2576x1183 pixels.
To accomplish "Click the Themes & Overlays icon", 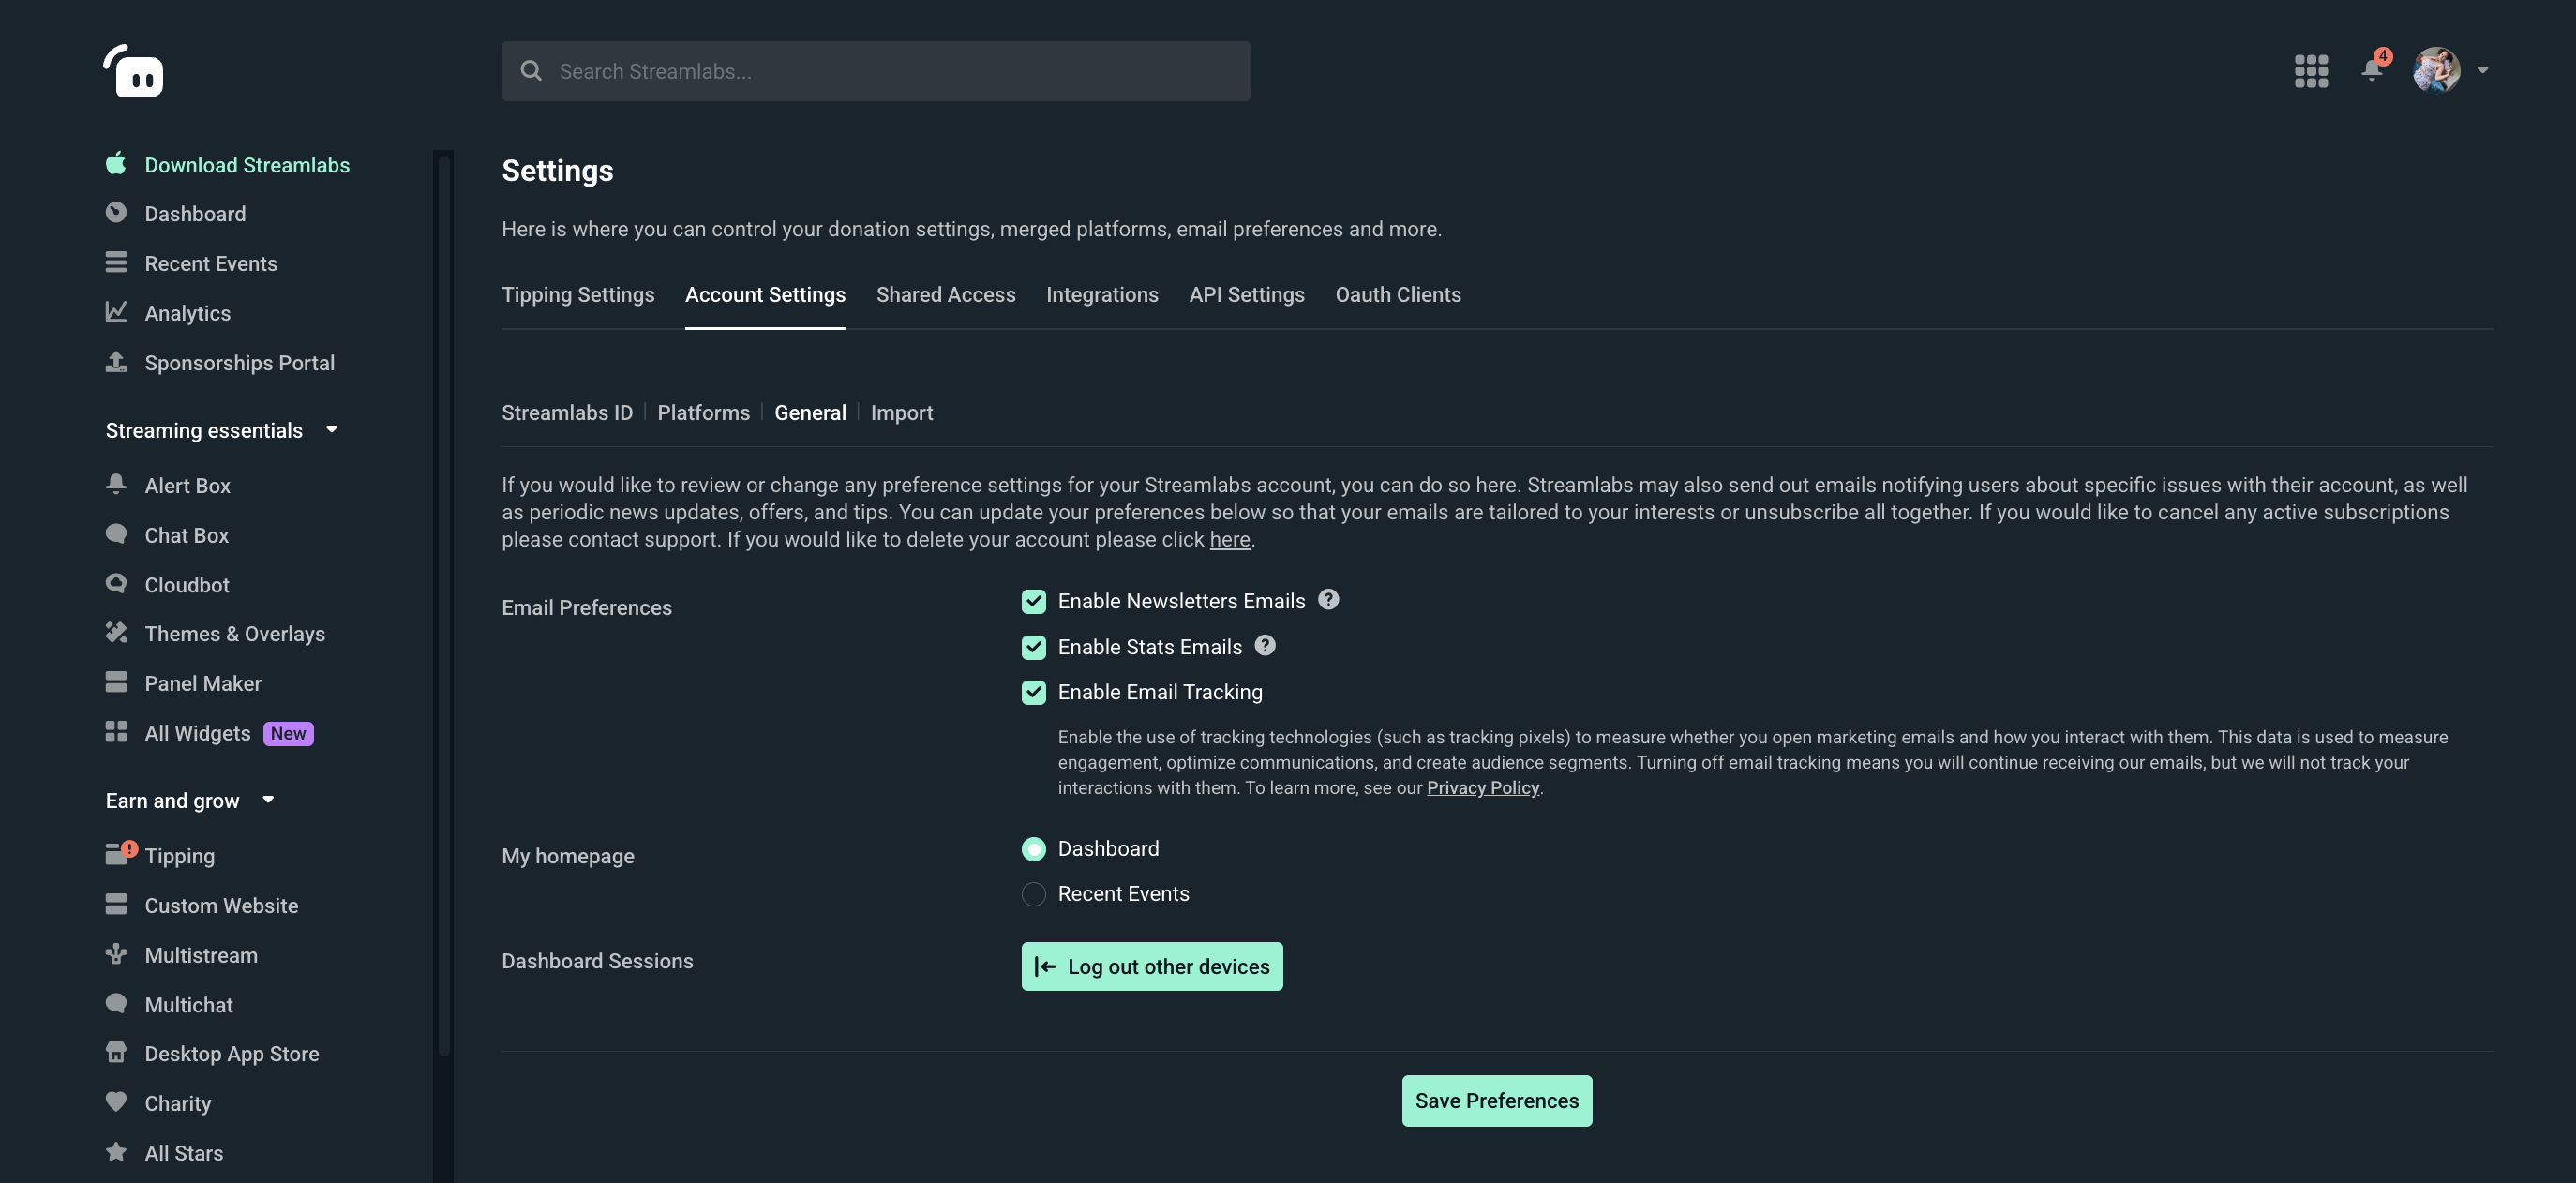I will pyautogui.click(x=116, y=633).
